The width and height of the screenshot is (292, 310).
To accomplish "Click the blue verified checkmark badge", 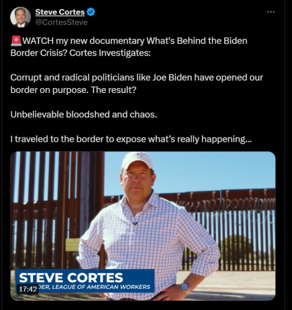I will point(91,12).
